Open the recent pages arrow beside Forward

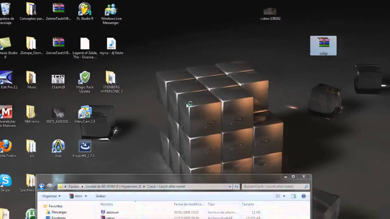coord(55,186)
